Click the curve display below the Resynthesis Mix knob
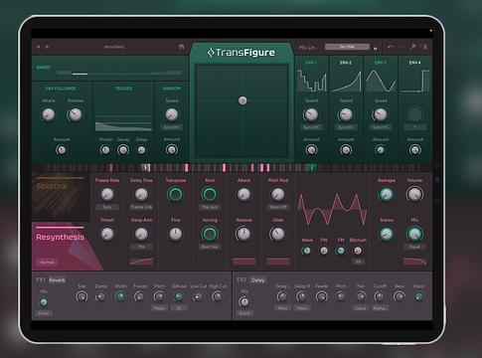482x358 pixels. 414,262
